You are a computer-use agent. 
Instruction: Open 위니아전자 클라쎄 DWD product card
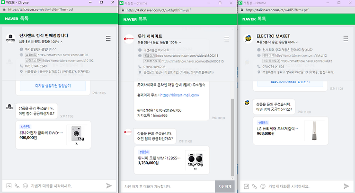[53, 135]
